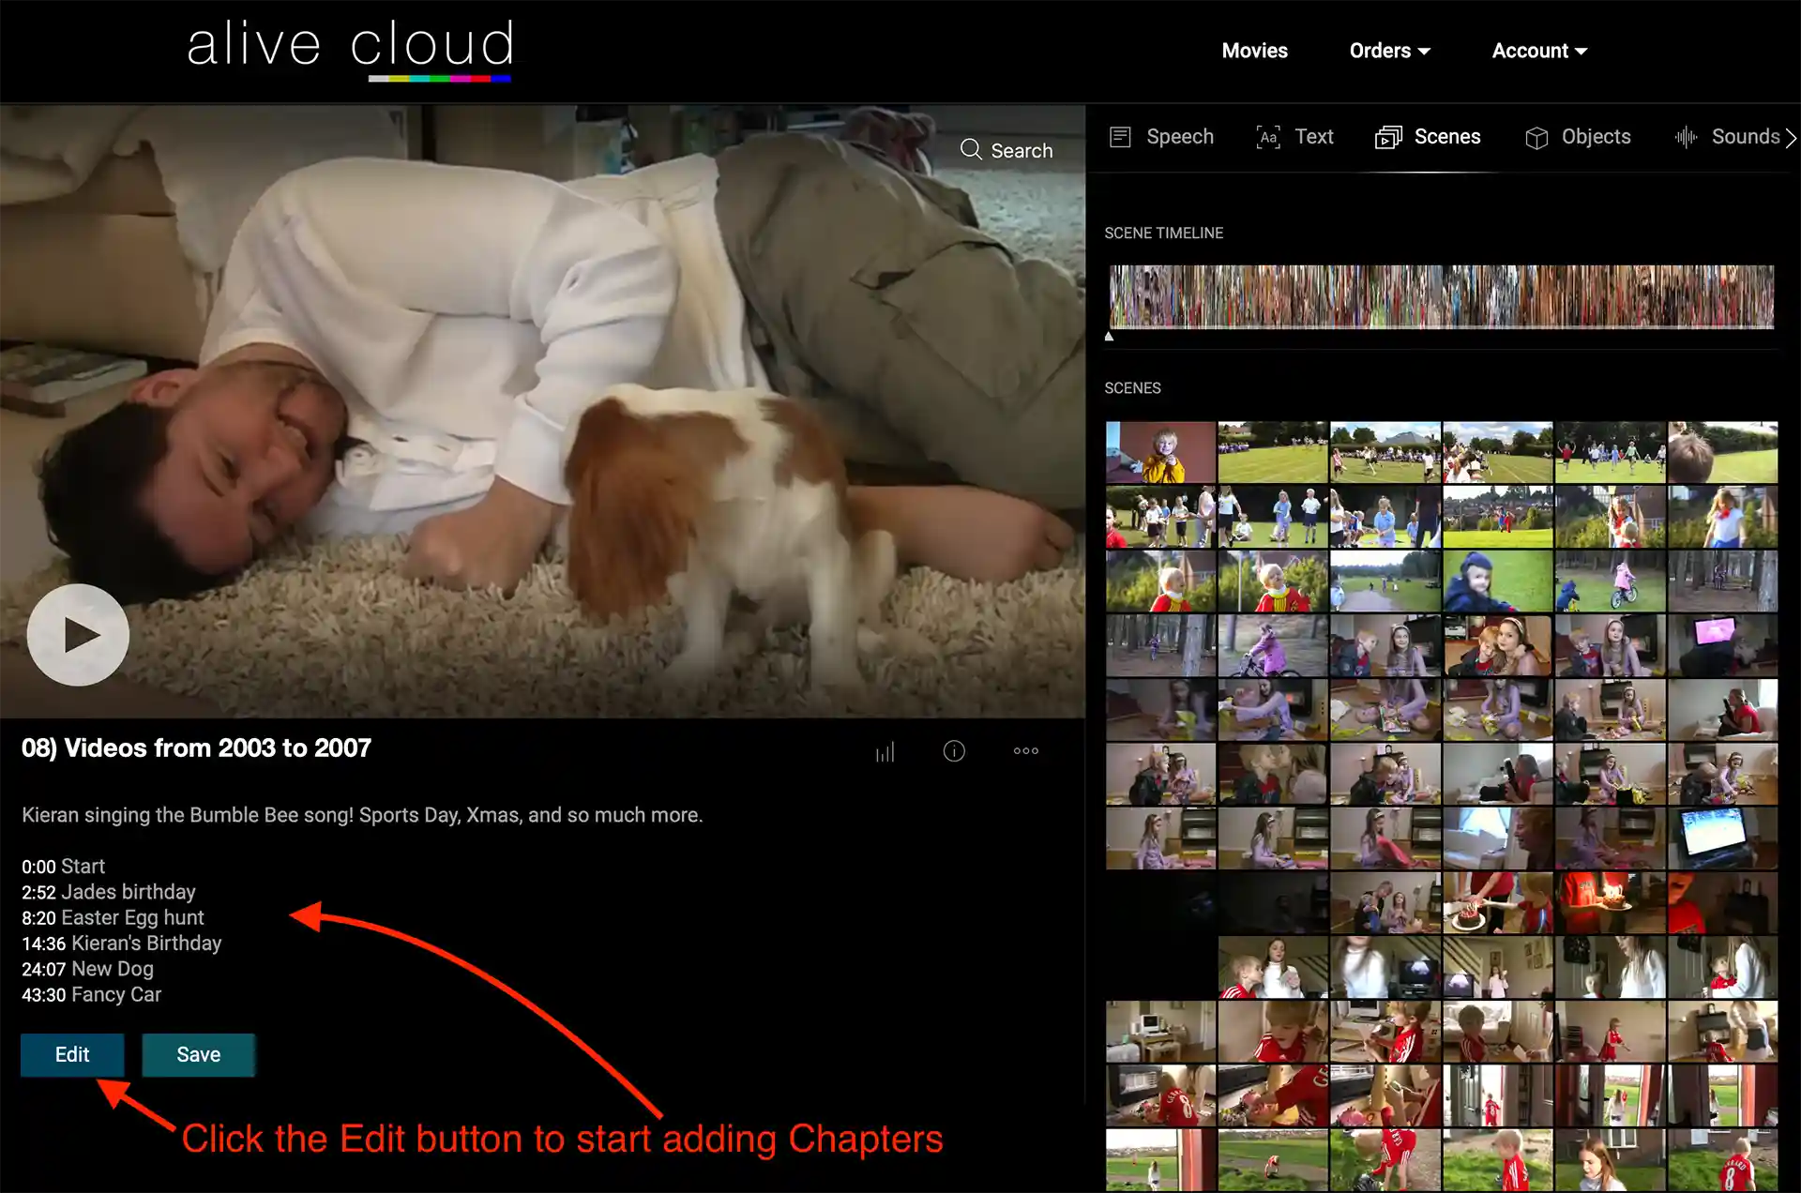Screen dimensions: 1801x1193
Task: Click the Scenes tab film icon
Action: click(1388, 137)
